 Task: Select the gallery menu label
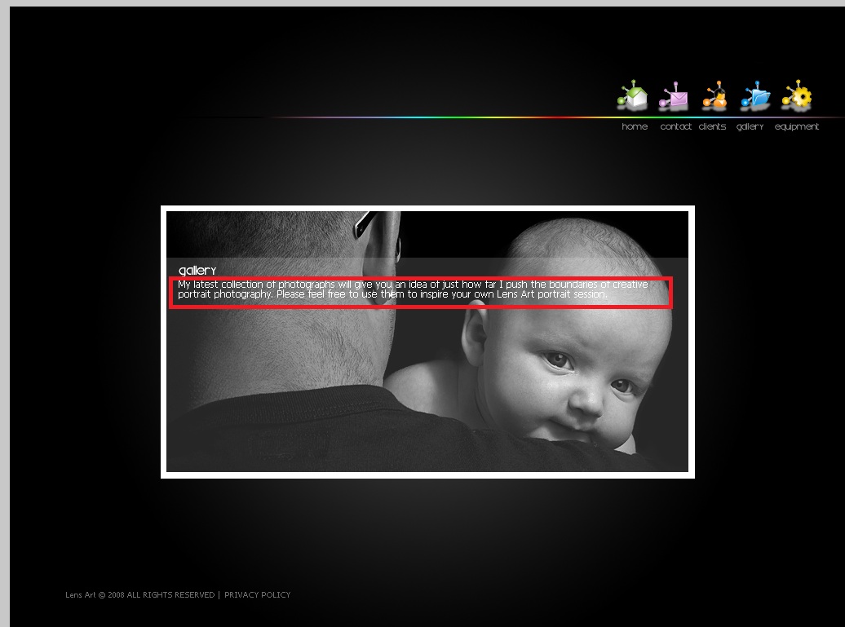(x=750, y=127)
